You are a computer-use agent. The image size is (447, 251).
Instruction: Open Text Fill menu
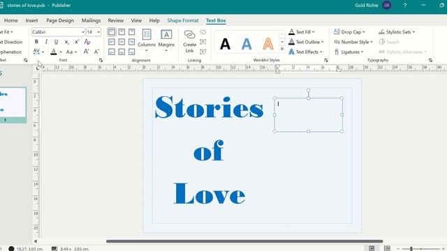pyautogui.click(x=301, y=32)
